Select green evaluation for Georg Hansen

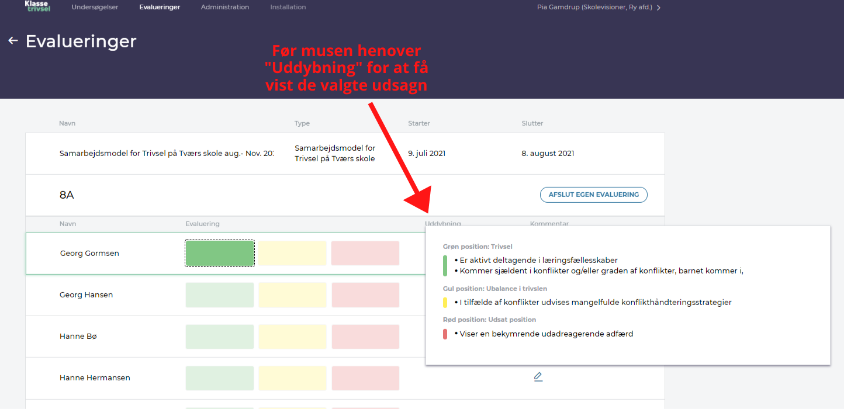(x=220, y=295)
